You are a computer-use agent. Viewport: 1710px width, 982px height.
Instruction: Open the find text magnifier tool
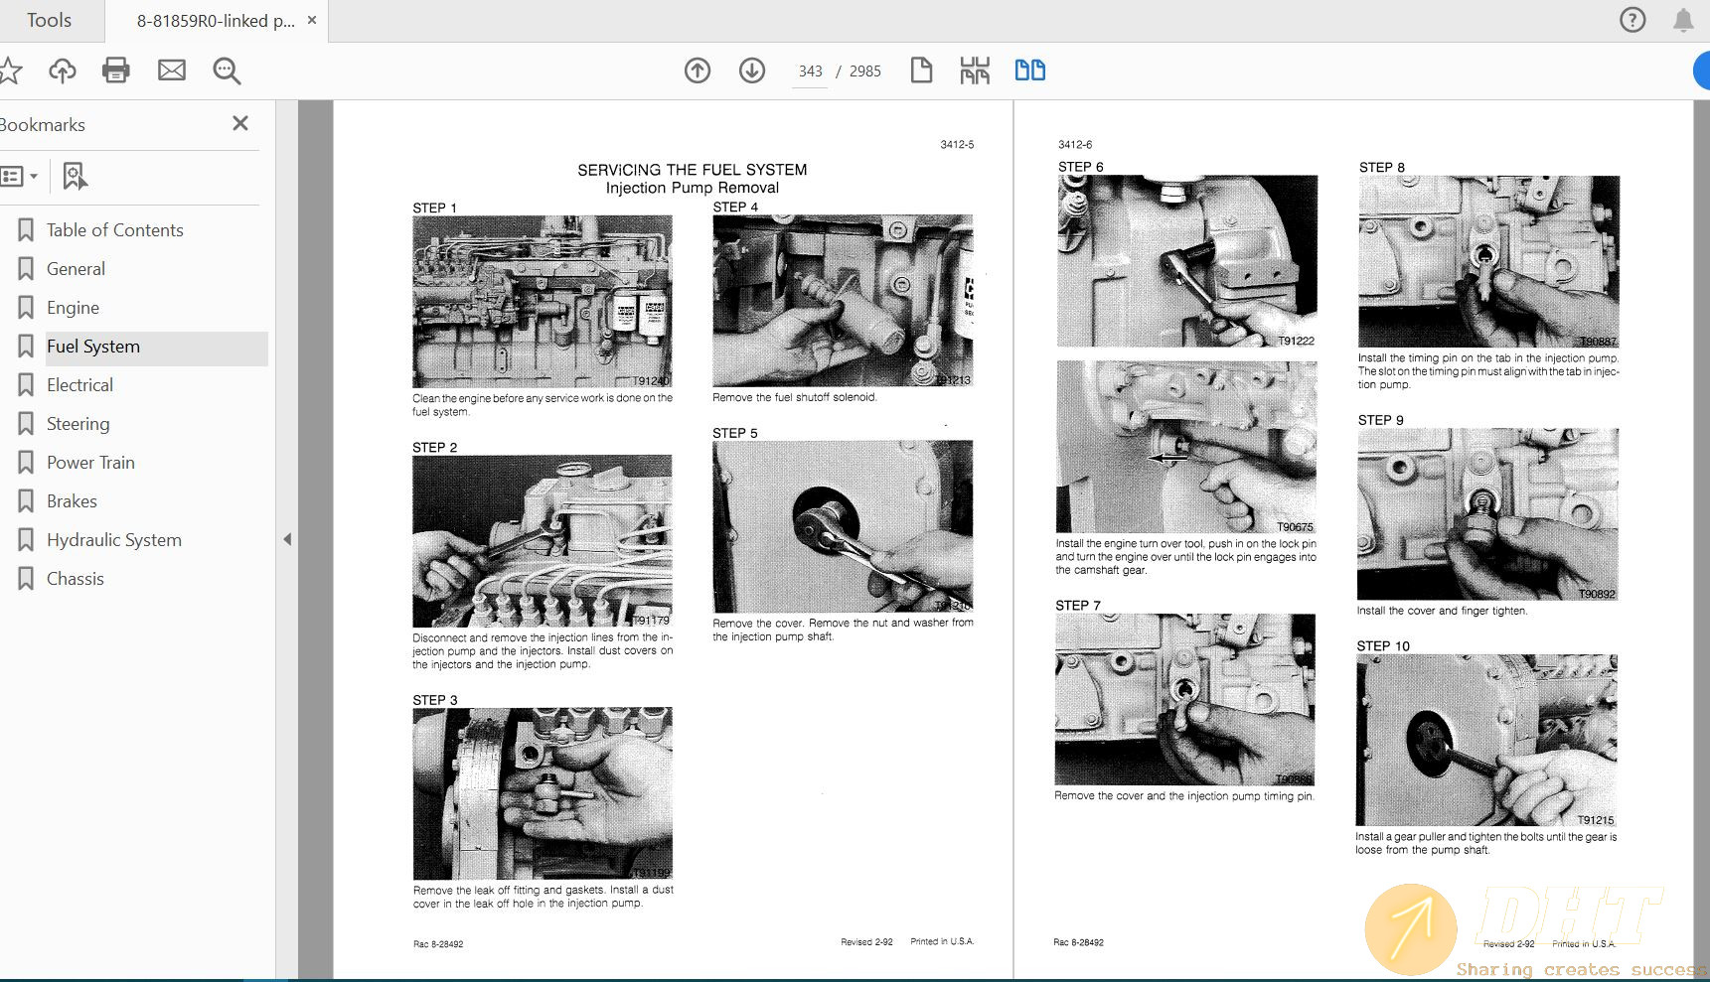click(x=227, y=70)
